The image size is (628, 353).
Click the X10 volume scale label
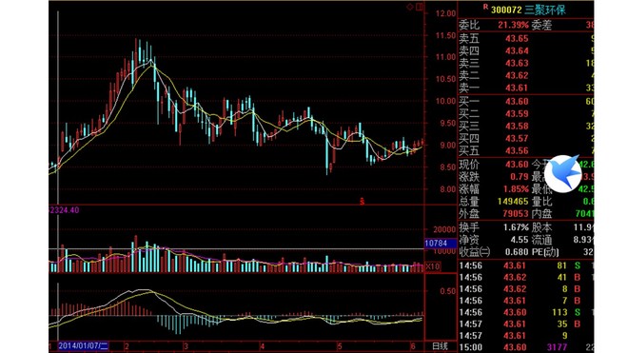pyautogui.click(x=432, y=266)
